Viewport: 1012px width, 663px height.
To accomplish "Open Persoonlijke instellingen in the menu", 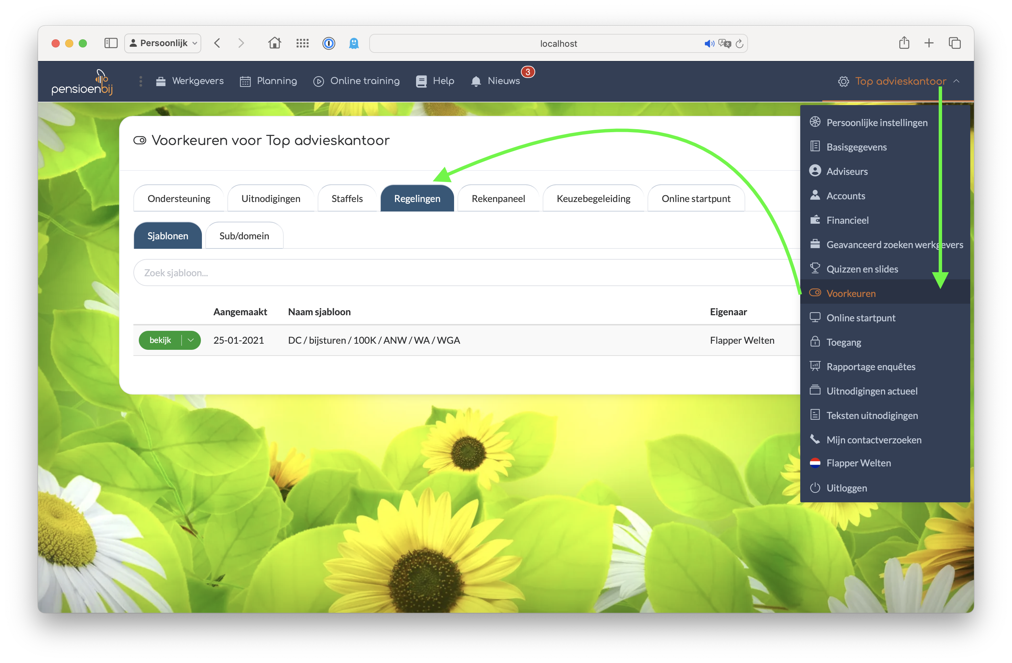I will [x=885, y=122].
